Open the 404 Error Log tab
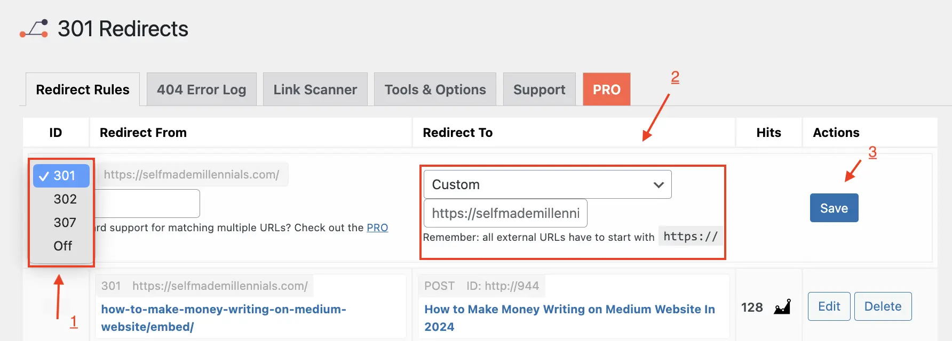This screenshot has height=341, width=952. (x=202, y=90)
